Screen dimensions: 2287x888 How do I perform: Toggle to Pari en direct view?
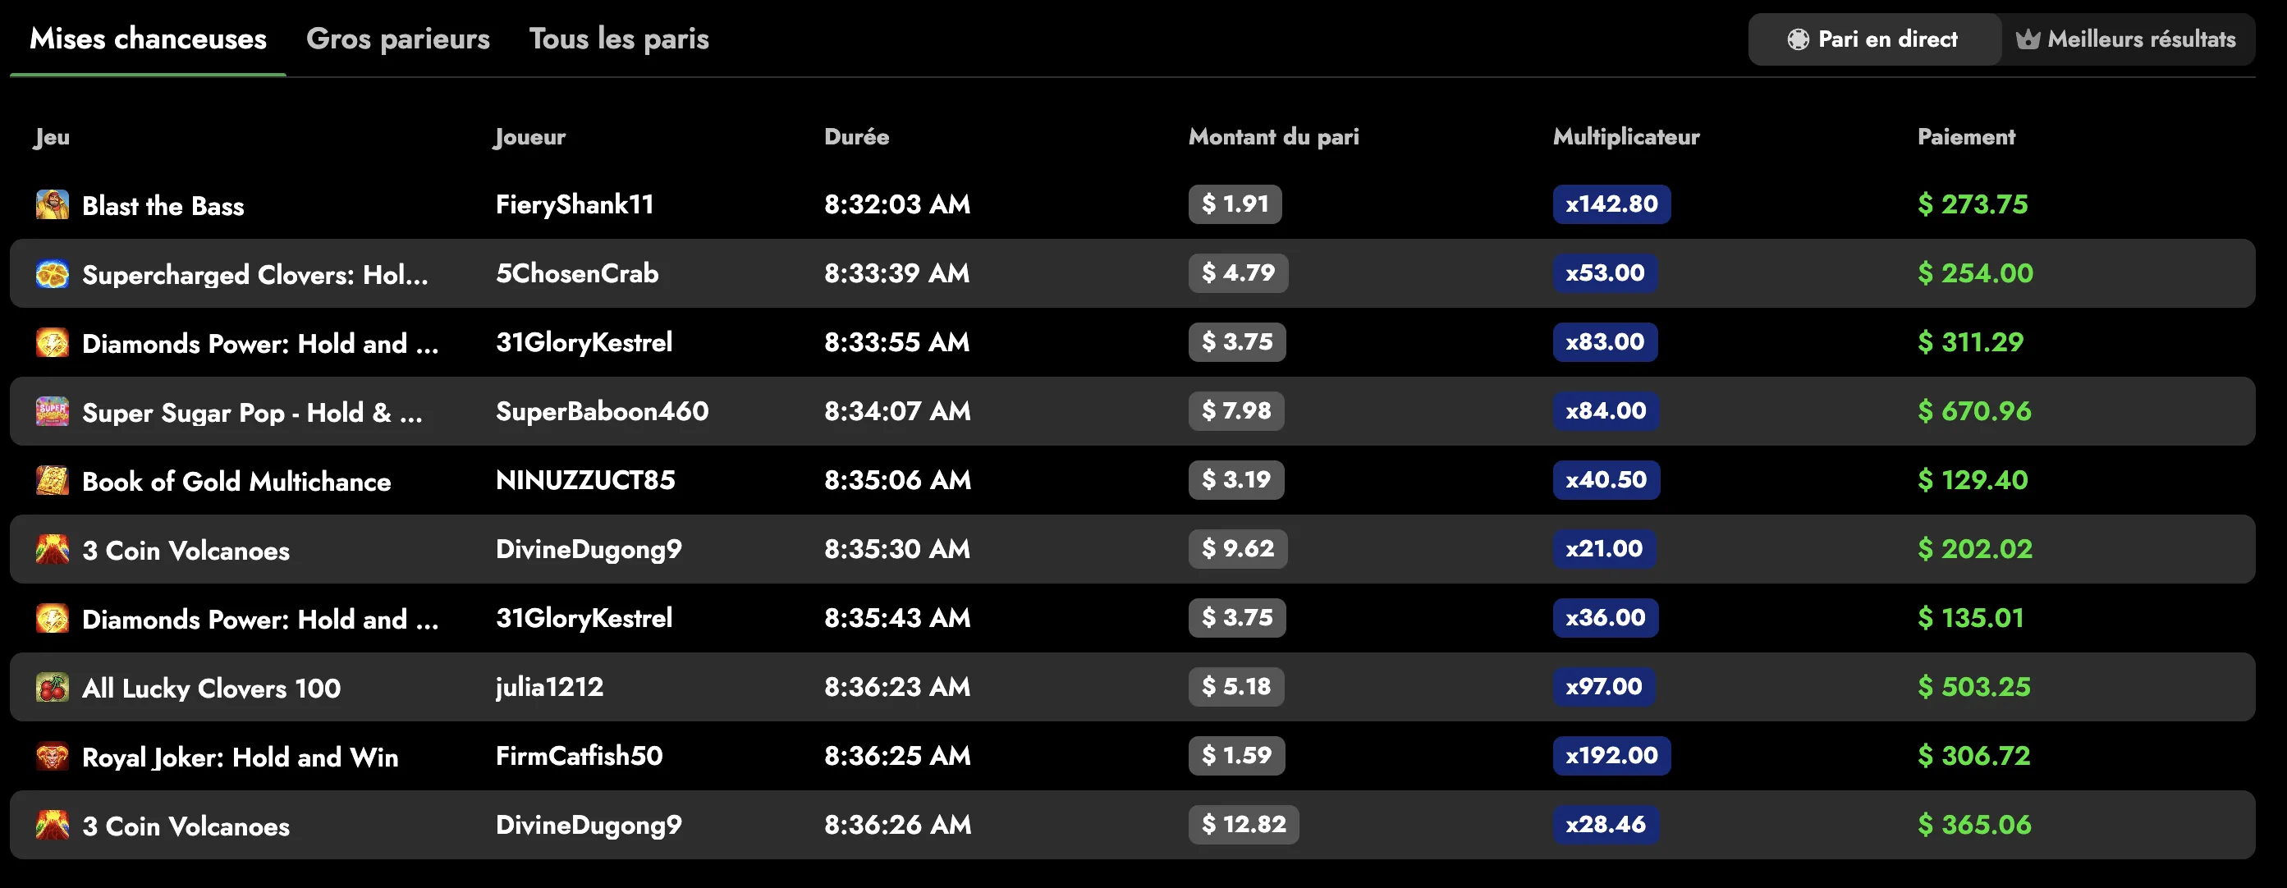(1874, 39)
